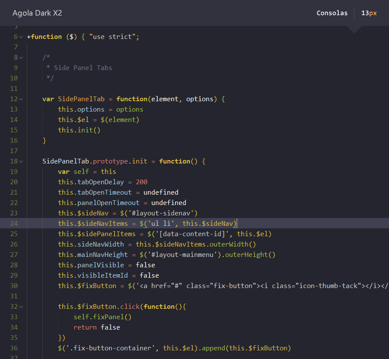Click line number 17 in the gutter
Screen dimensions: 389x359
point(14,151)
